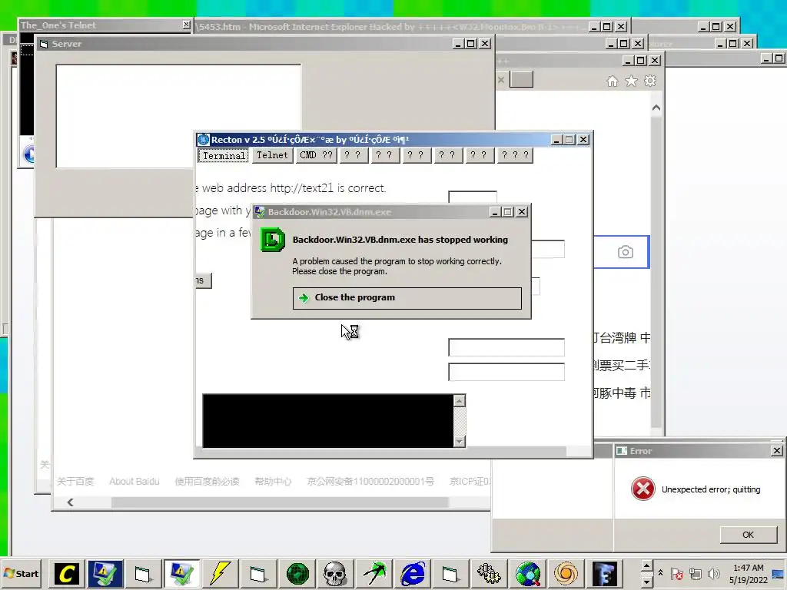The image size is (787, 590).
Task: Click the Recton title bar icon
Action: pos(203,140)
